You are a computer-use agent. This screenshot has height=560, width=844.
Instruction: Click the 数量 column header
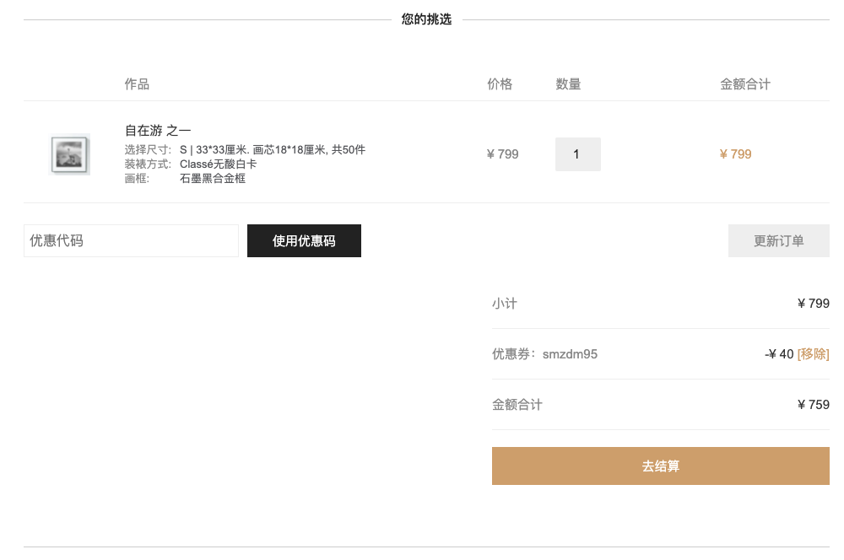(568, 84)
